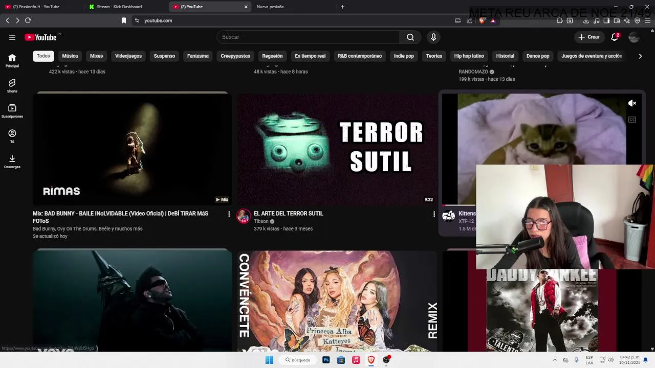Go to Principal home in sidebar

point(12,60)
